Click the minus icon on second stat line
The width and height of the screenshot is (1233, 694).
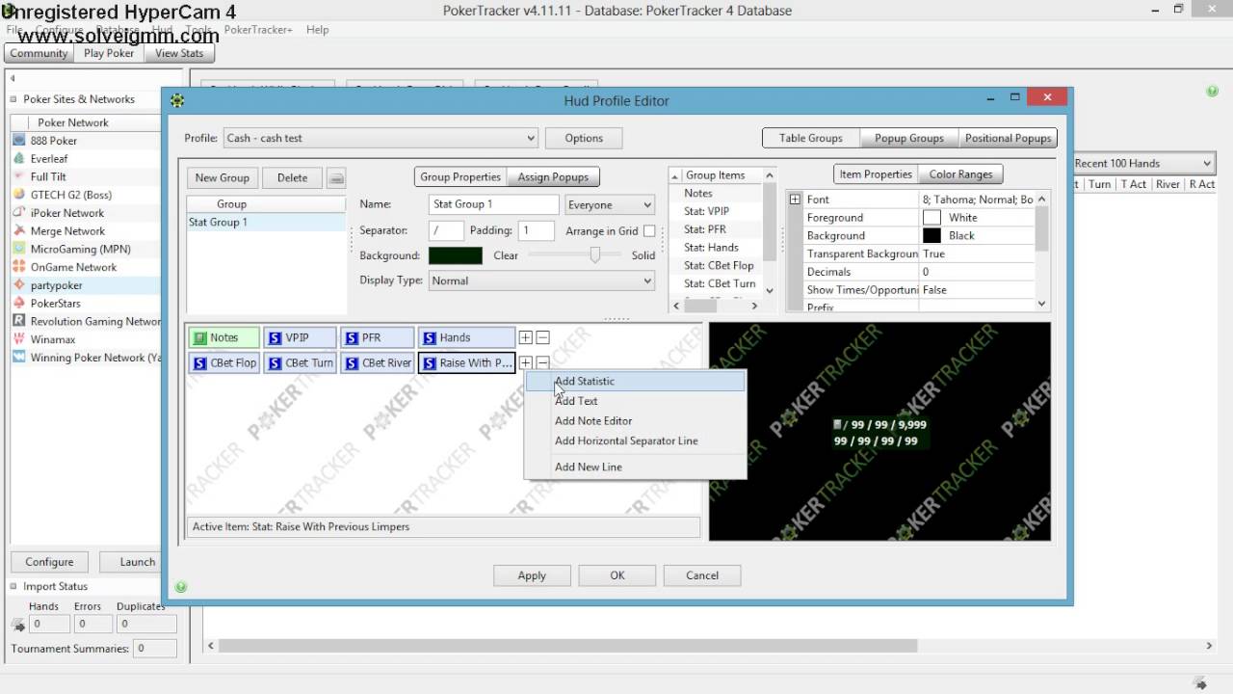pyautogui.click(x=542, y=363)
